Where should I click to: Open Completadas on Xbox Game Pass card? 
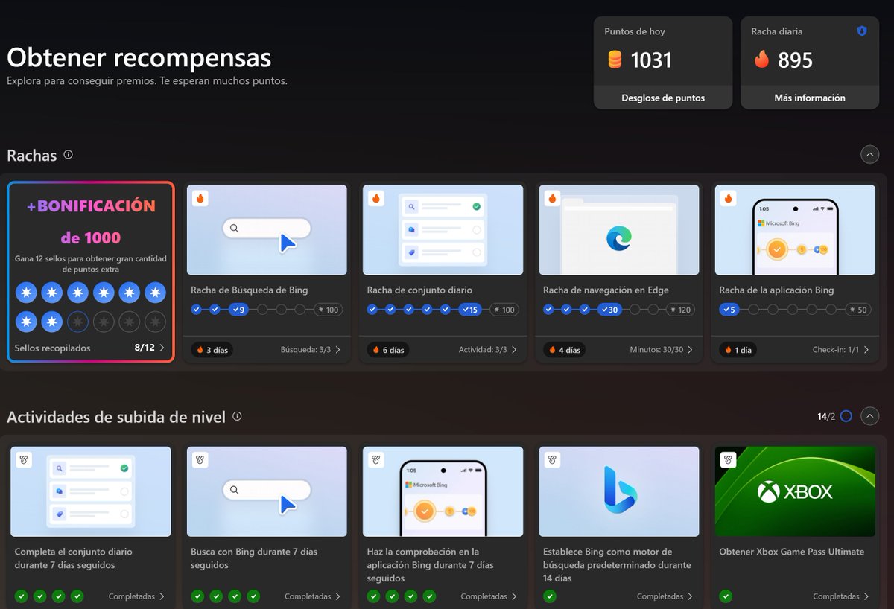841,596
